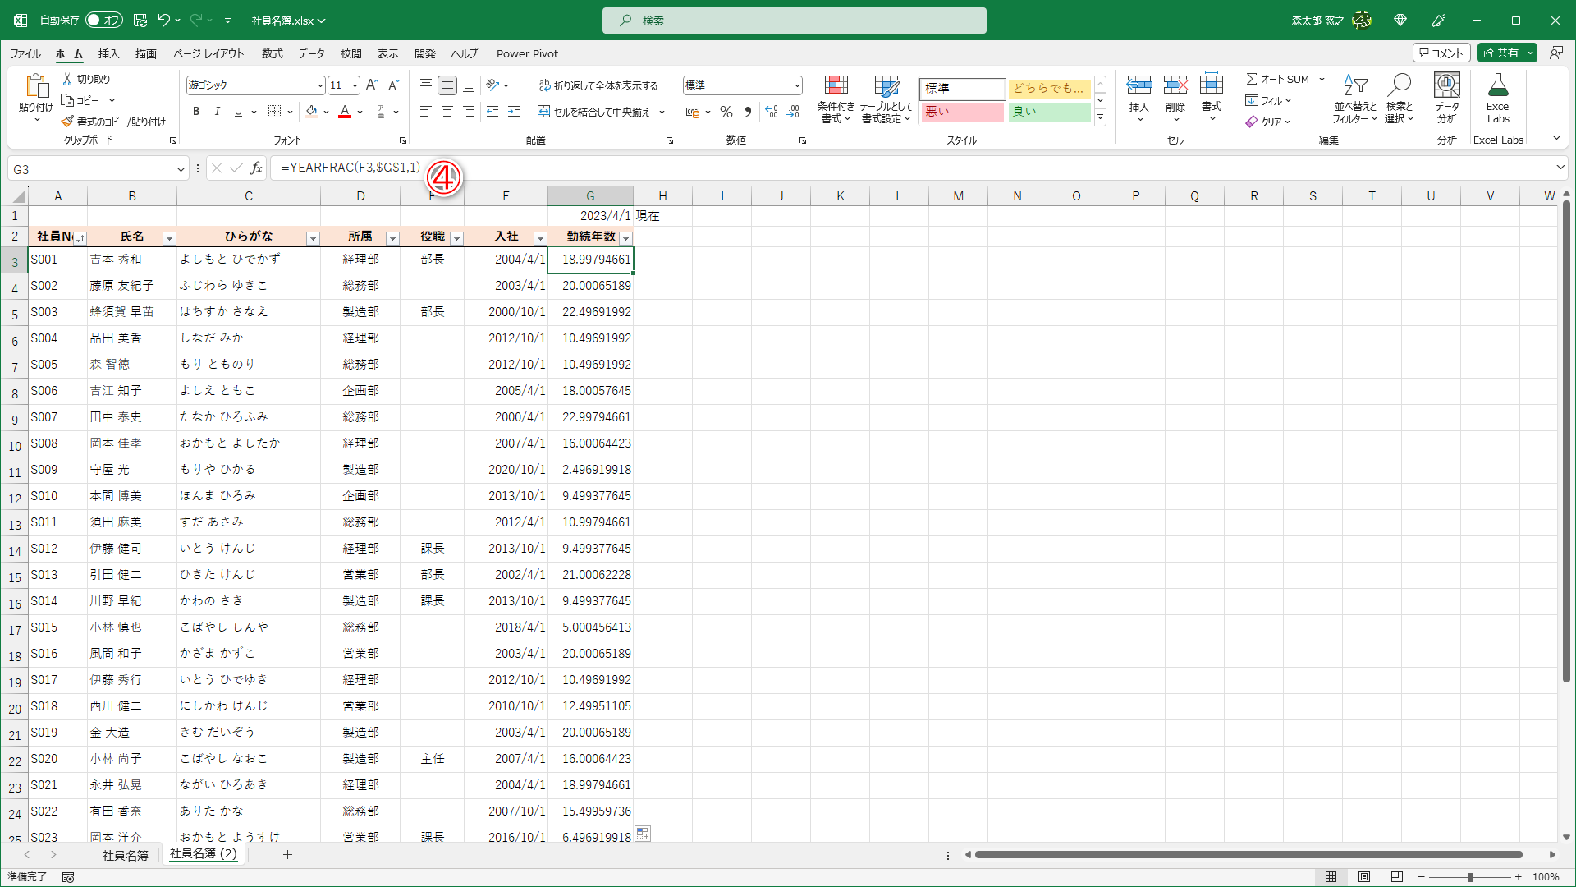Open the 条件付き書式 (Conditional Formatting) menu
The width and height of the screenshot is (1576, 887).
pos(836,99)
